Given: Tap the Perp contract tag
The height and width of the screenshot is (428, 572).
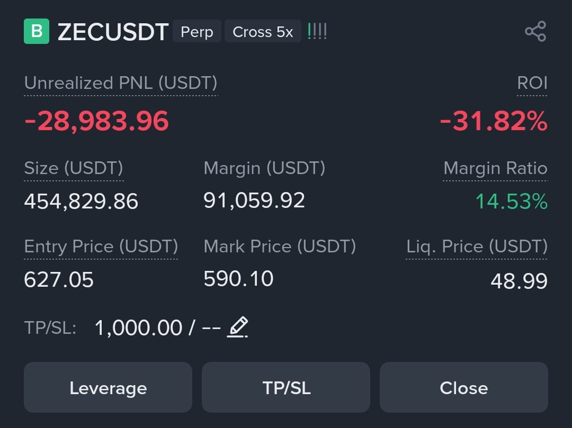Looking at the screenshot, I should pyautogui.click(x=196, y=32).
